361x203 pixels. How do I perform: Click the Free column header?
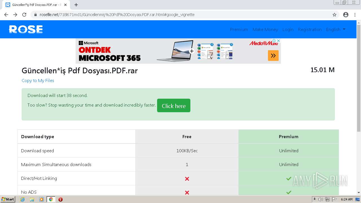click(x=187, y=137)
